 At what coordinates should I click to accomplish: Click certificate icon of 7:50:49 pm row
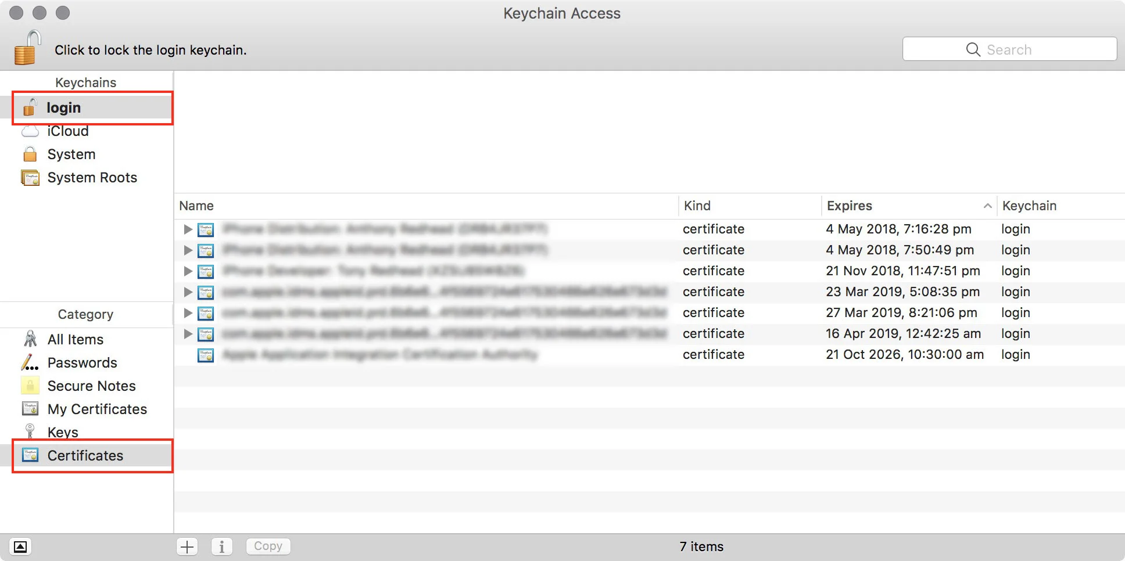[x=206, y=251]
